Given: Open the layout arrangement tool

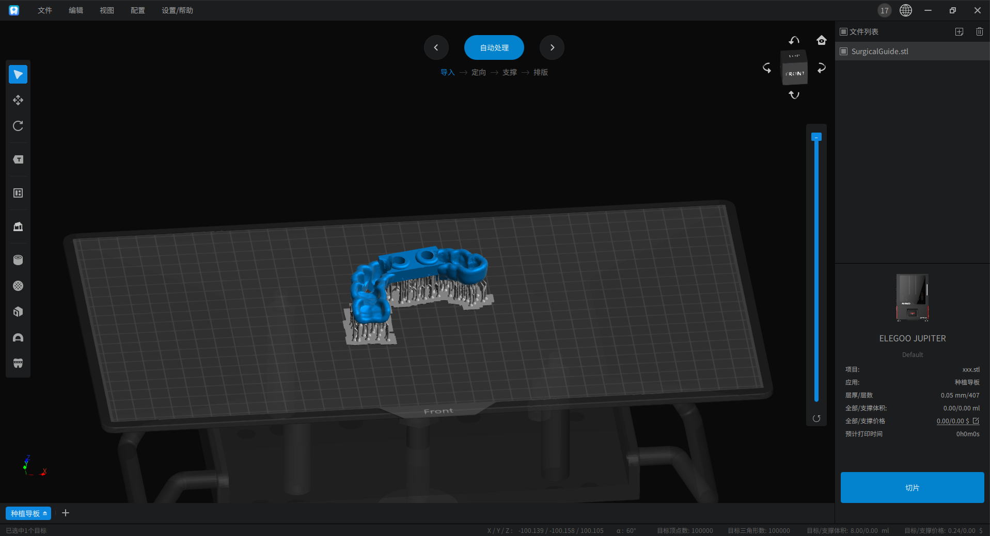Looking at the screenshot, I should coord(18,193).
